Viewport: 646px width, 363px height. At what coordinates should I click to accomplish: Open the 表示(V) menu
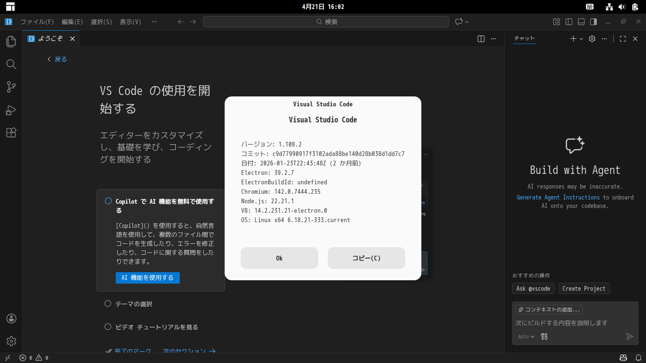(x=131, y=22)
